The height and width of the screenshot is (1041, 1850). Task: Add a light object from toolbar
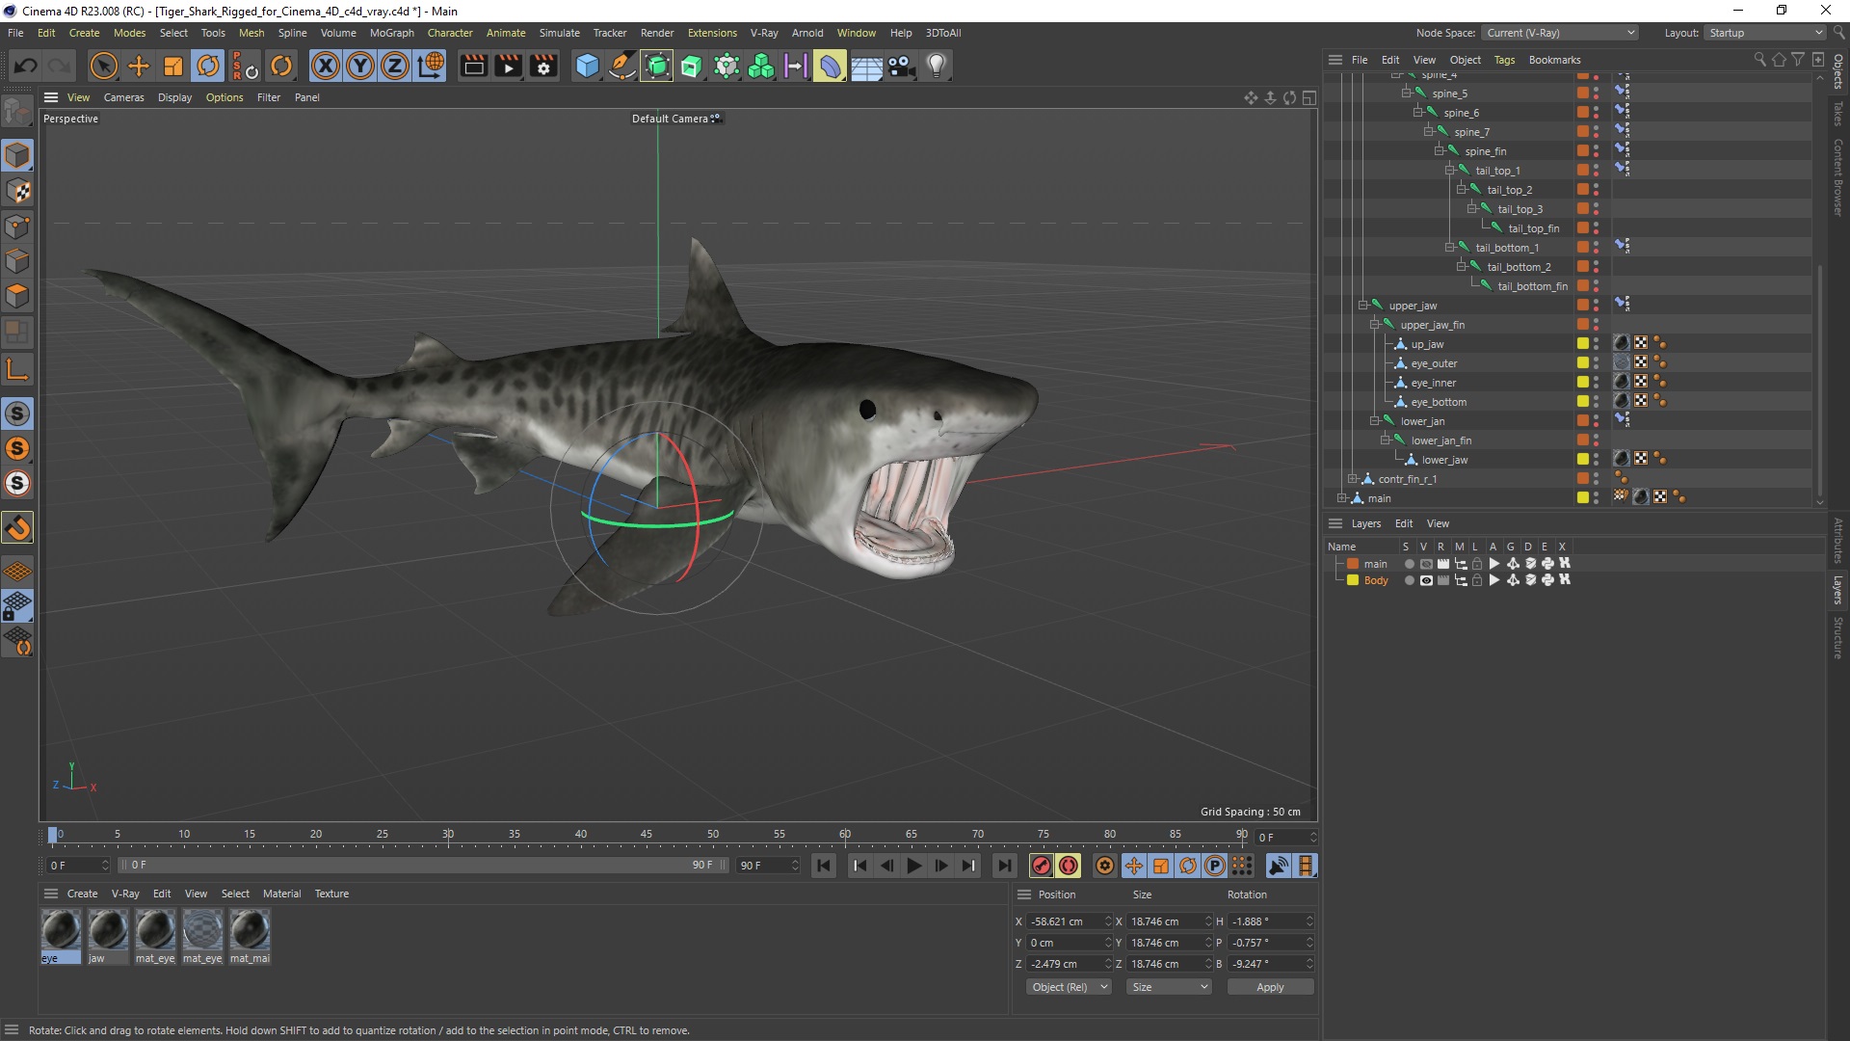coord(937,66)
